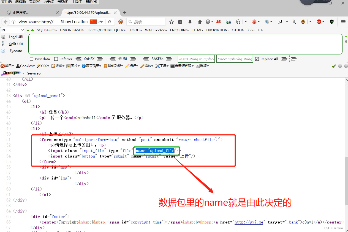This screenshot has height=232, width=348.
Task: Click the green checkmark status icon
Action: click(334, 66)
